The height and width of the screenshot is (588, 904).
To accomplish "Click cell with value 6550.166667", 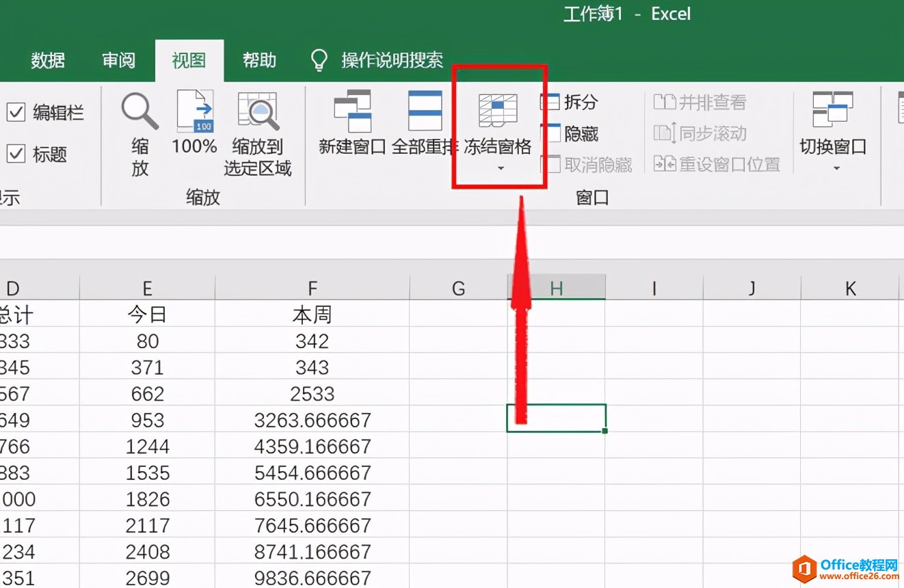I will 312,498.
